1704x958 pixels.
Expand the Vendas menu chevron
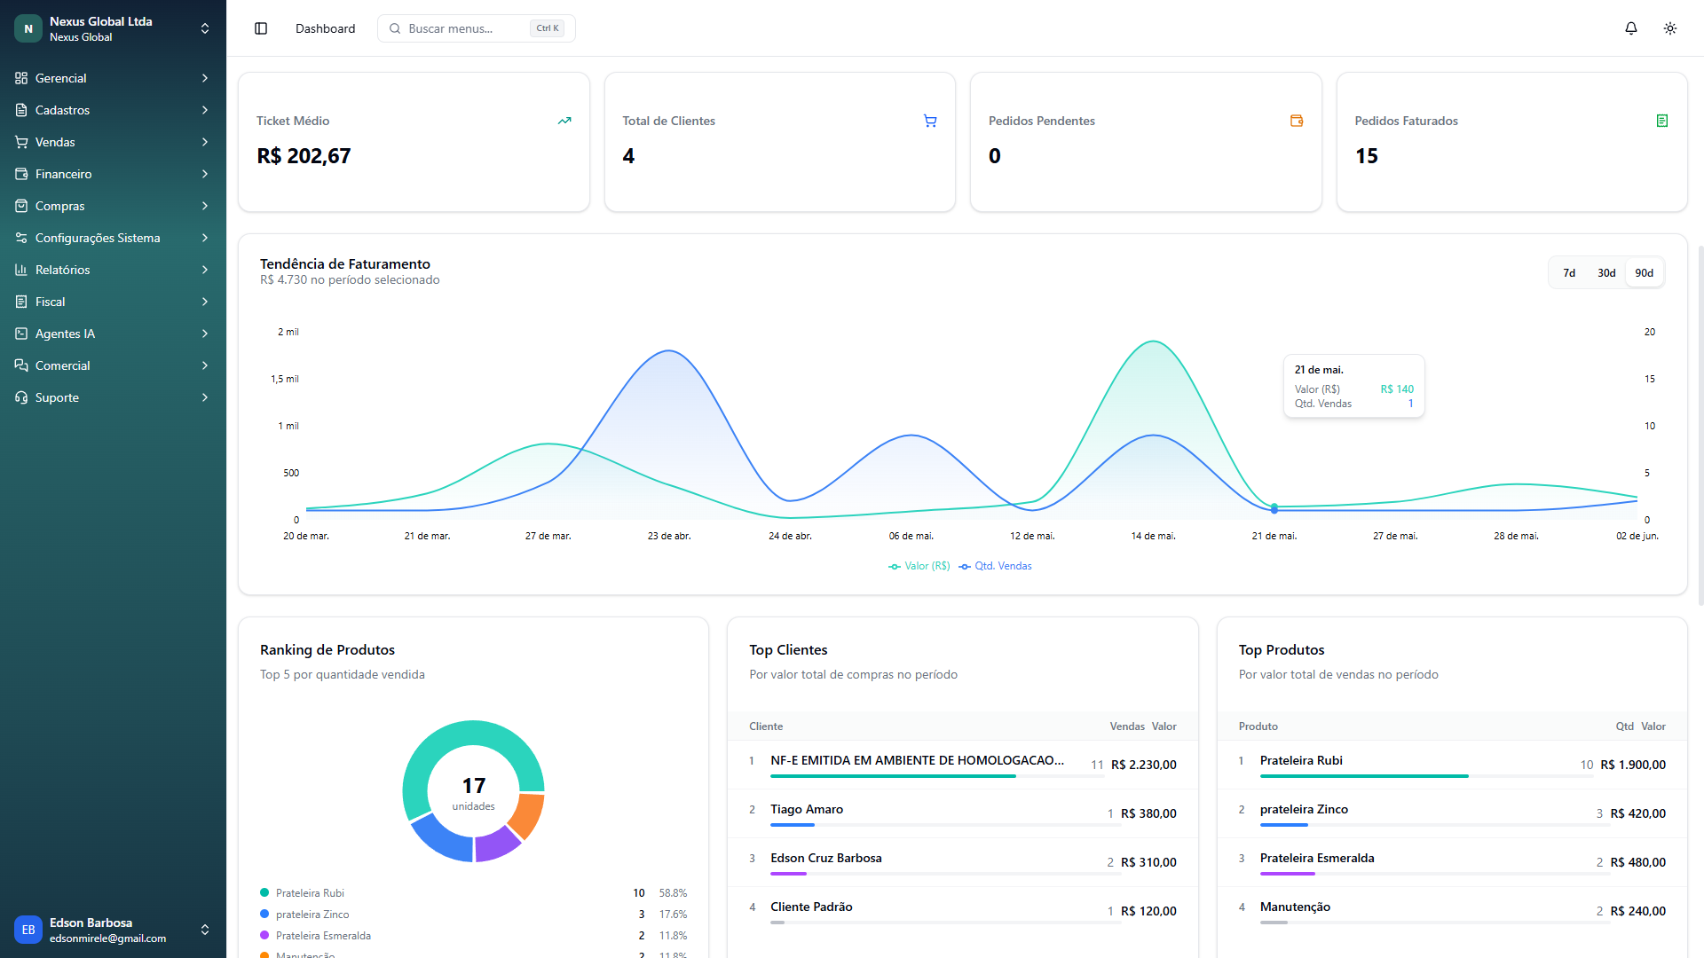click(205, 142)
